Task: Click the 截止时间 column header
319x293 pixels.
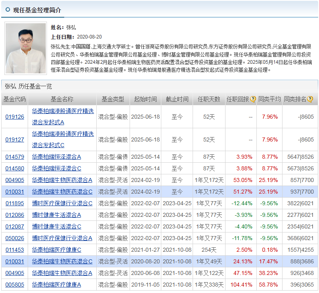Action: click(x=177, y=99)
